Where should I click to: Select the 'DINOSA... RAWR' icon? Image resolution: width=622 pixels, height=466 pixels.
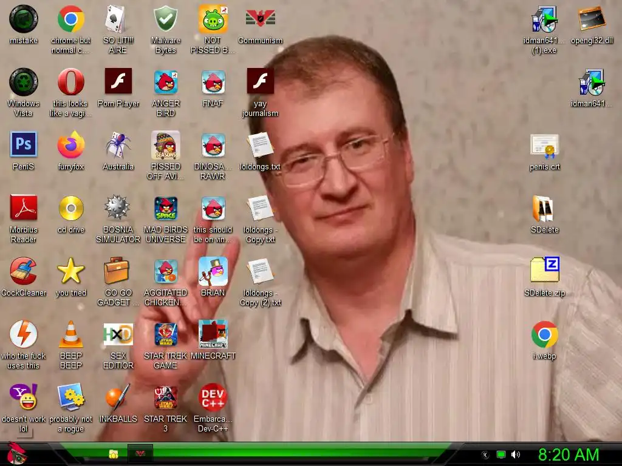pos(213,145)
